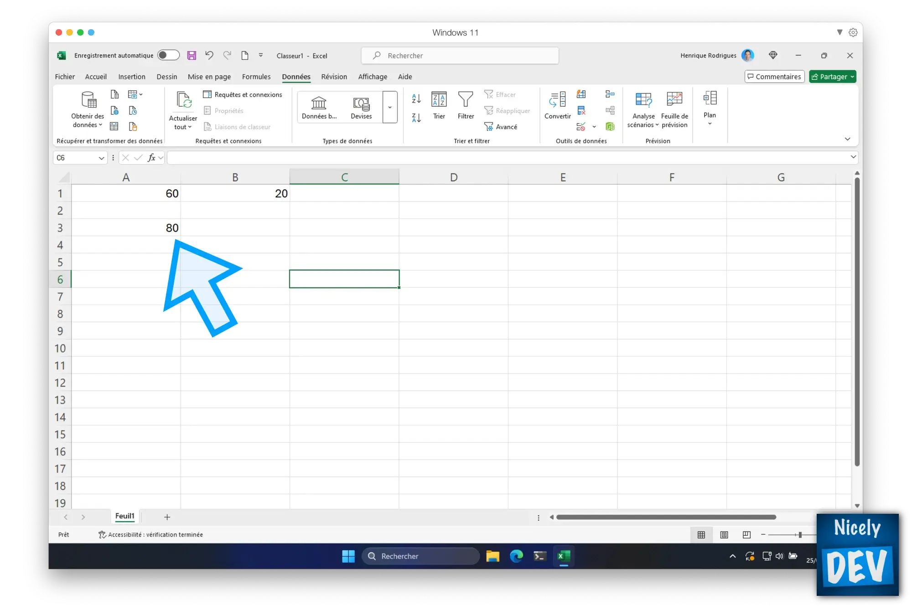Select the Données boursières data type

[319, 108]
